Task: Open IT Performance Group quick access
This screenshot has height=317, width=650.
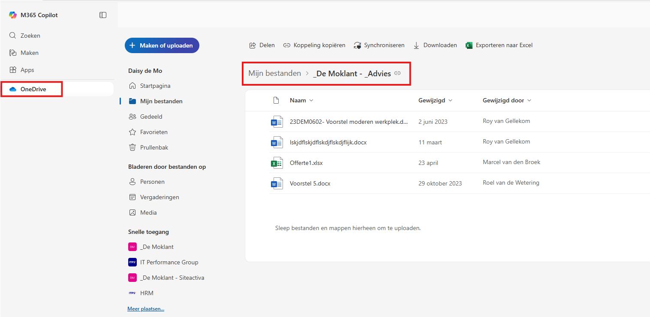Action: click(169, 262)
